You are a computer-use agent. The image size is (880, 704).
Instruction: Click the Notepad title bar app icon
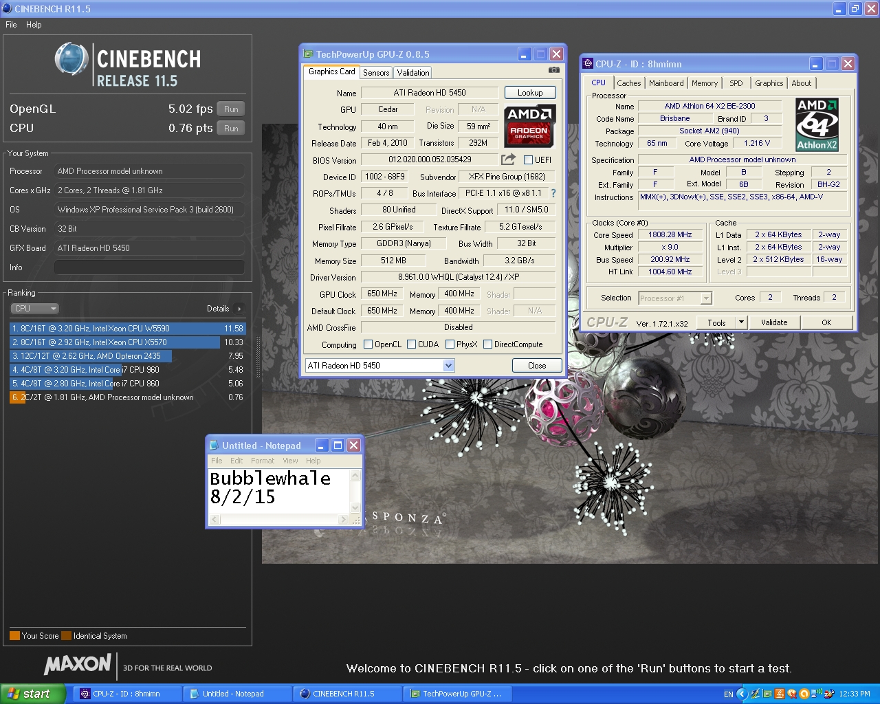(x=214, y=445)
